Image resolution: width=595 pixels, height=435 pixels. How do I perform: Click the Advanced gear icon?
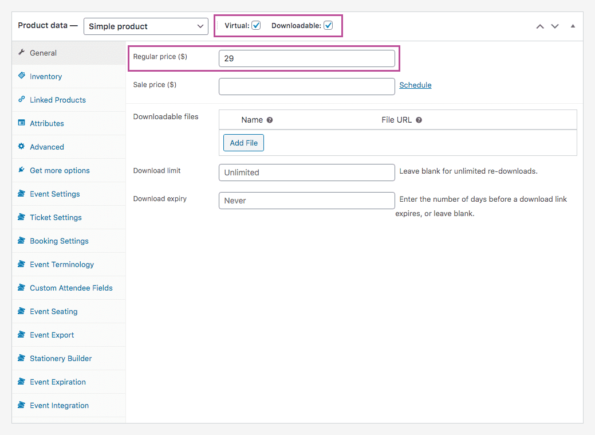(21, 147)
